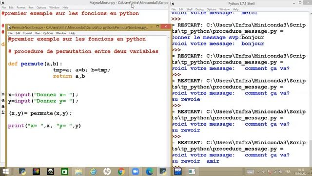Open File Explorer from the taskbar
312x176 pixels.
[78, 172]
